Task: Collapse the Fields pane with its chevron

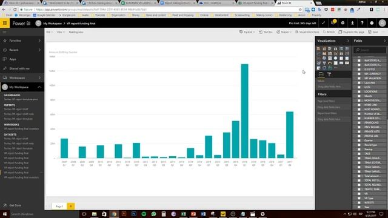Action: coord(385,41)
